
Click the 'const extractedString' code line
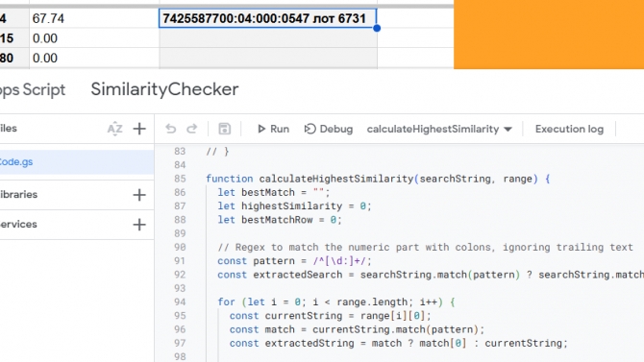pyautogui.click(x=398, y=343)
